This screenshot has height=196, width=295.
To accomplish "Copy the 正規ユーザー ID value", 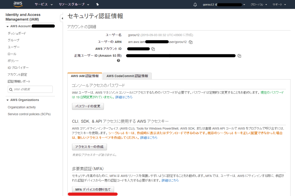I will [239, 56].
